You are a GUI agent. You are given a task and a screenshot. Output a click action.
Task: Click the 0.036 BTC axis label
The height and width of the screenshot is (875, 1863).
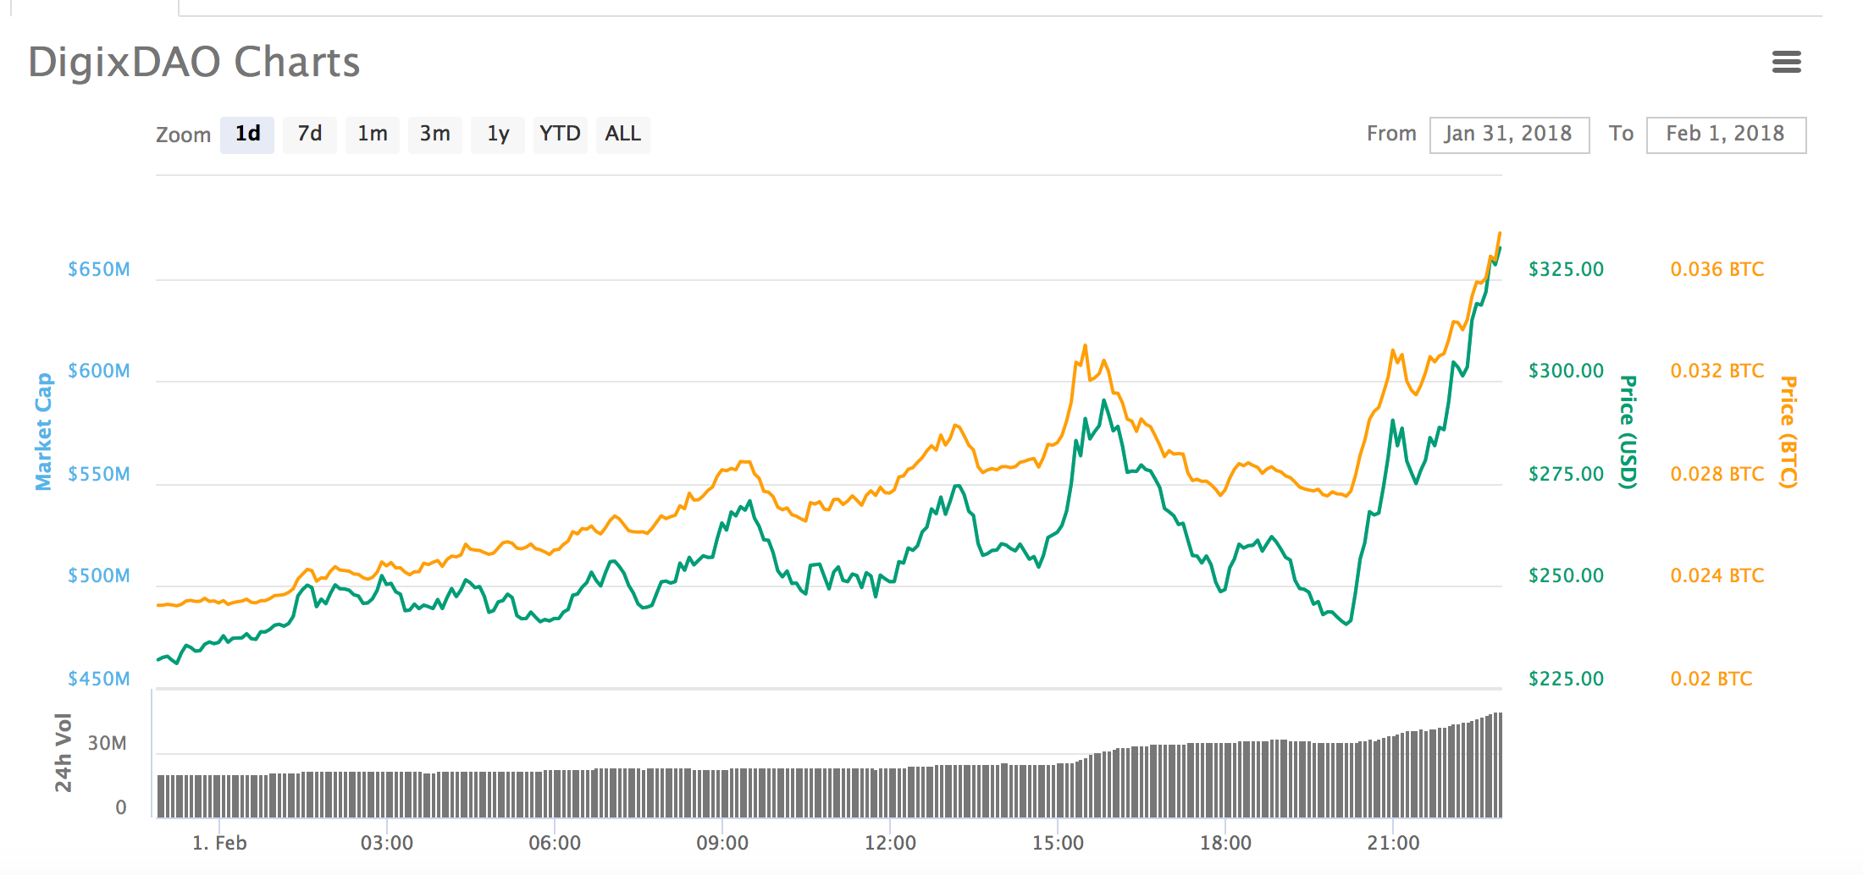[x=1717, y=269]
